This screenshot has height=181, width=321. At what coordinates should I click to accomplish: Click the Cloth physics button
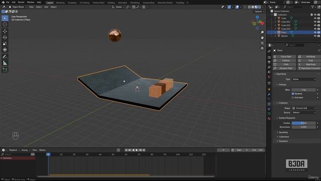pos(284,64)
